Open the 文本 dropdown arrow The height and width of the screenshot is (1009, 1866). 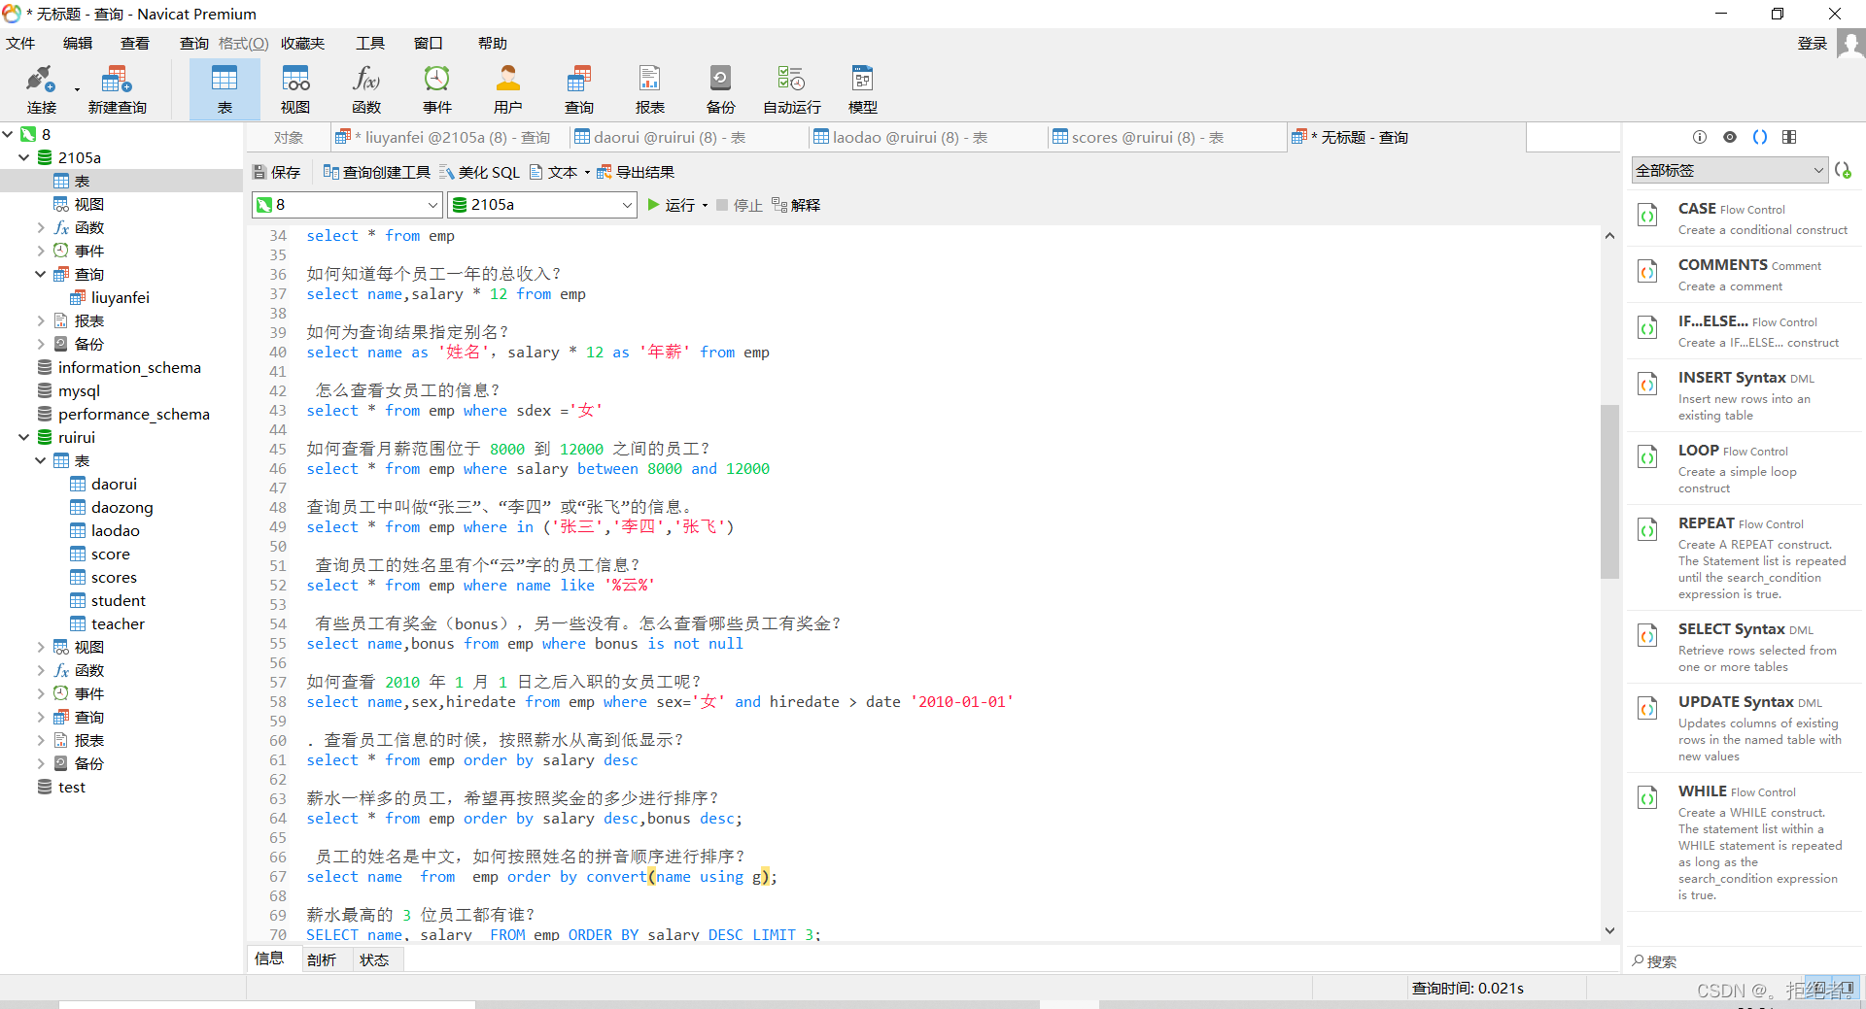pos(587,173)
